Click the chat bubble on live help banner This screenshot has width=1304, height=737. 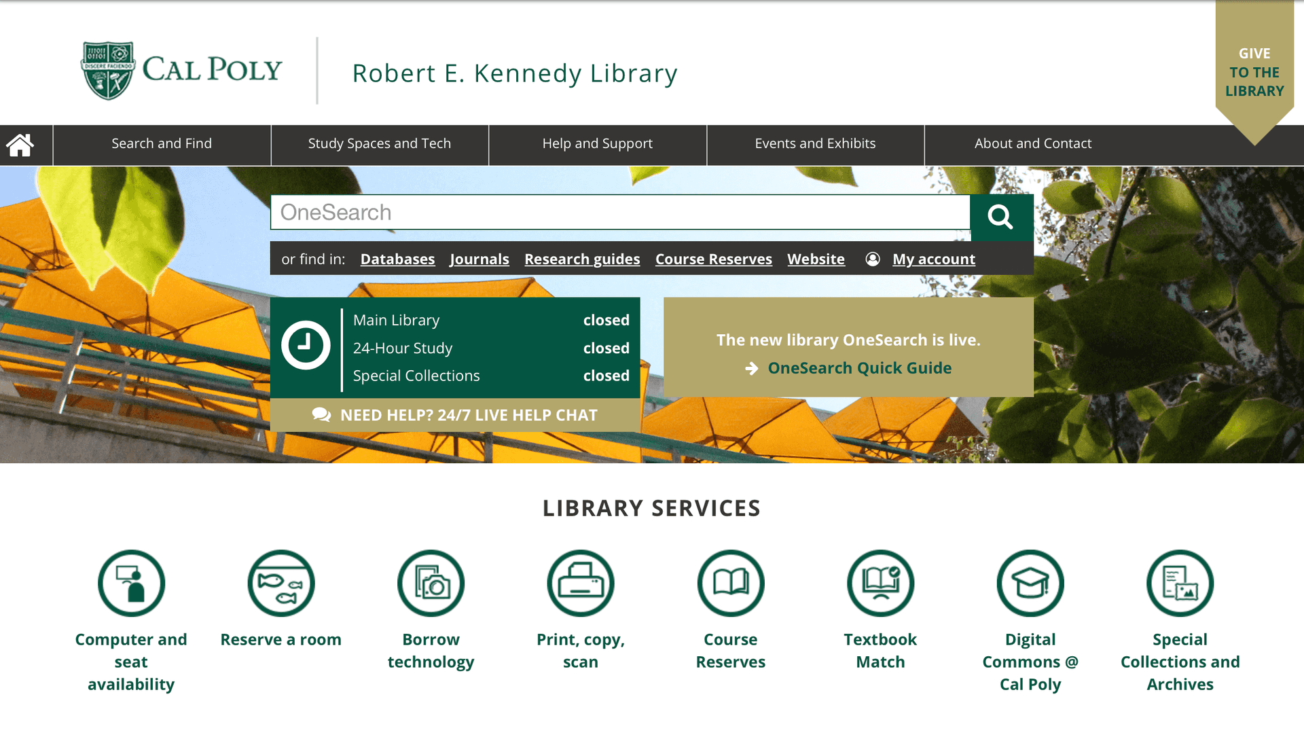pos(319,414)
